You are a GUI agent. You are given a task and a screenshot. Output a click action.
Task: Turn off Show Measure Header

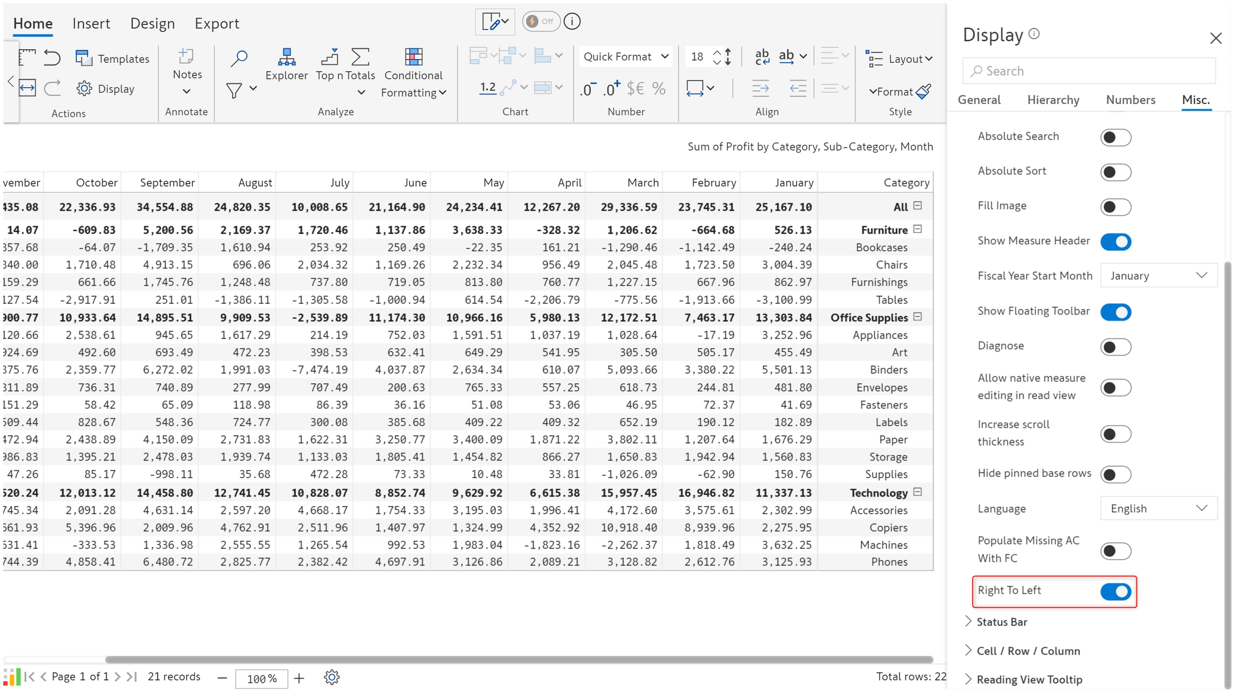pos(1115,242)
